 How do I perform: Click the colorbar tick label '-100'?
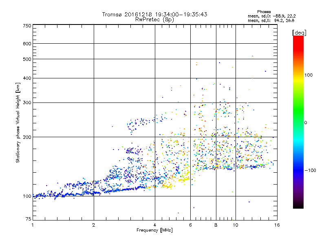[310, 170]
